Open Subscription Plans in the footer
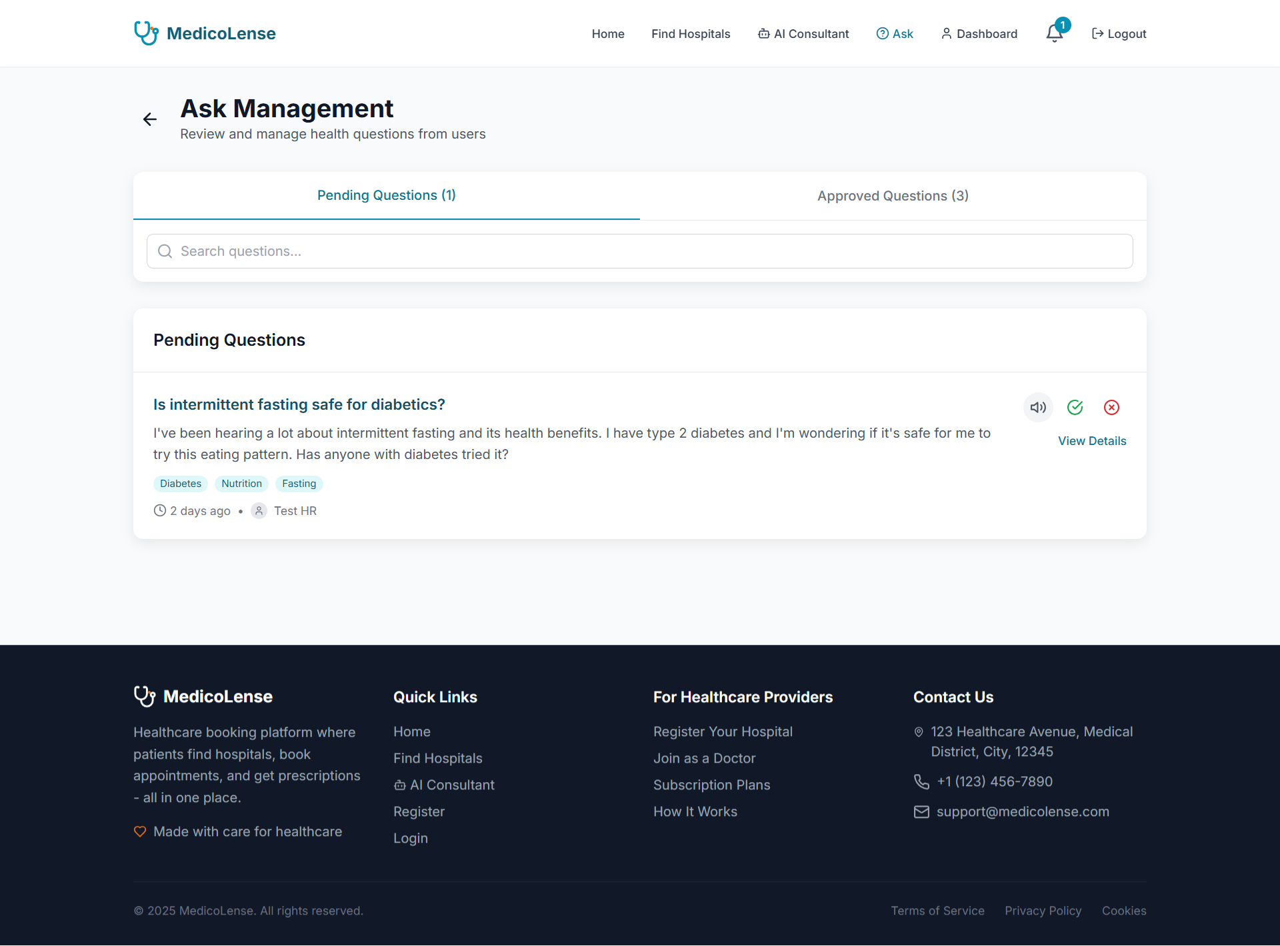 pyautogui.click(x=711, y=785)
